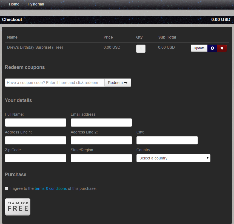Focus the Email address field

pos(101,123)
